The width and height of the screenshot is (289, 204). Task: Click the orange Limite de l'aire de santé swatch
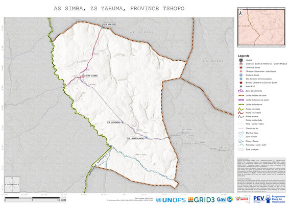241,95
